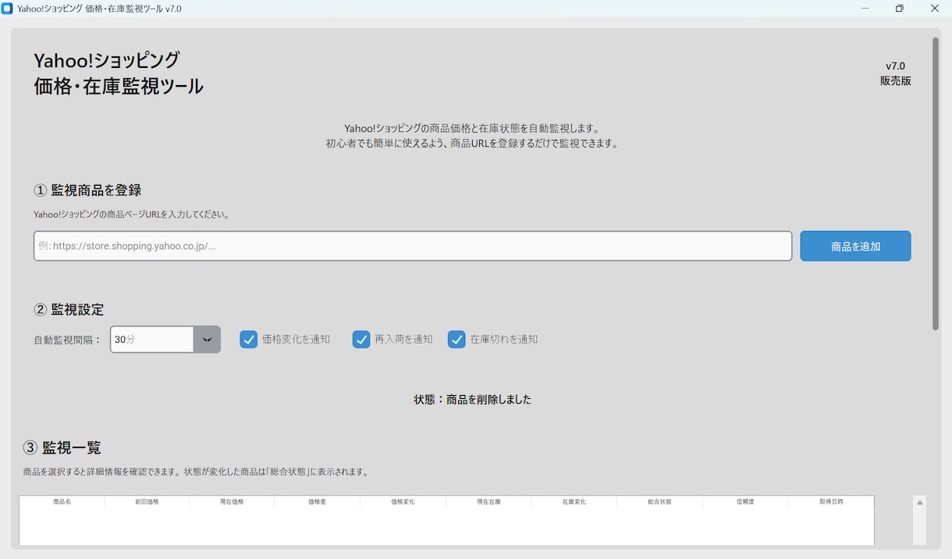Sort by the 商品名 column header
Screen dimensions: 952x559
[62, 501]
